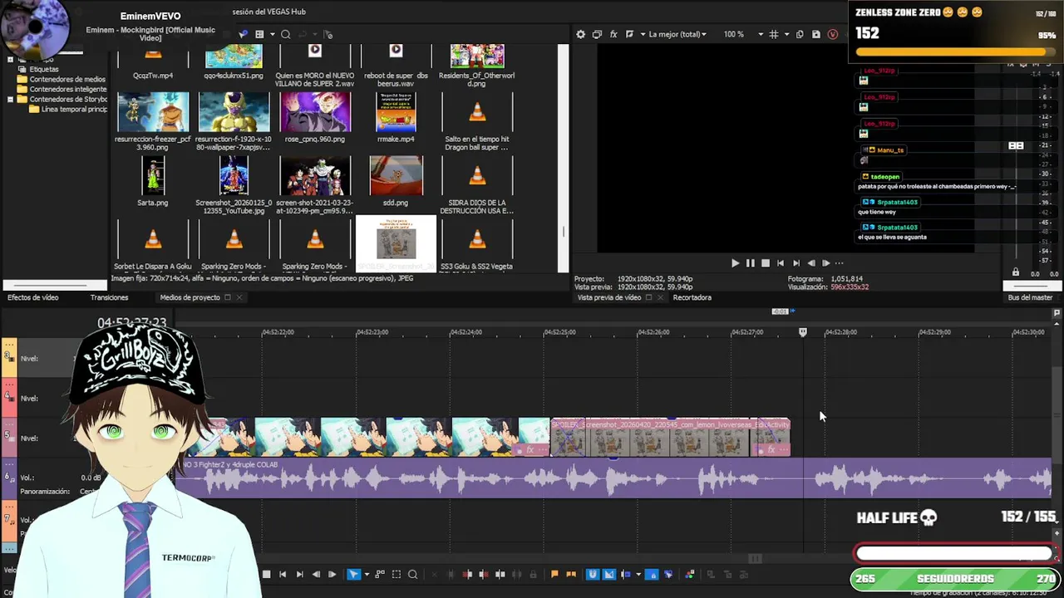
Task: Open the grid overlay options dropdown arrow
Action: tap(786, 34)
